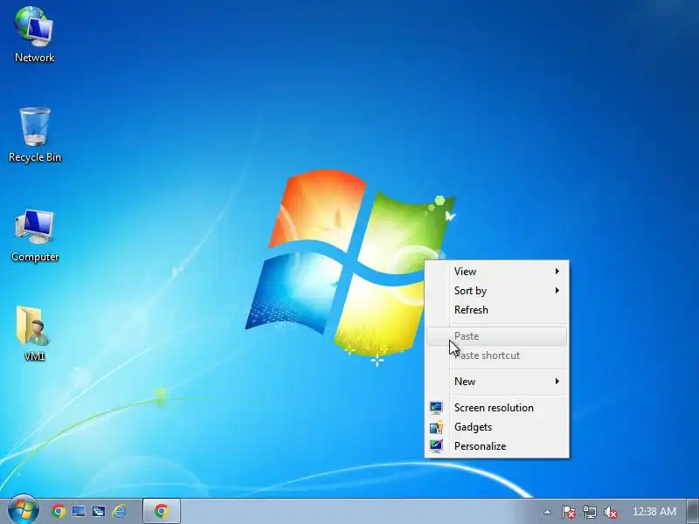This screenshot has height=524, width=699.
Task: Open the 12:38 AM clock
Action: [654, 512]
